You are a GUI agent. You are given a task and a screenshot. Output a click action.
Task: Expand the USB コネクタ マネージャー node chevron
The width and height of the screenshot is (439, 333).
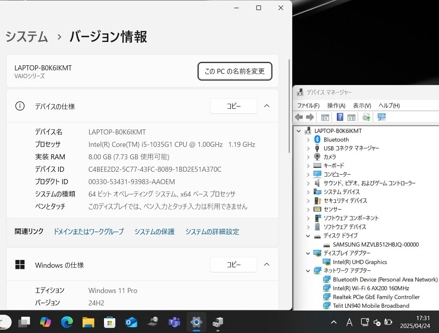(x=308, y=148)
